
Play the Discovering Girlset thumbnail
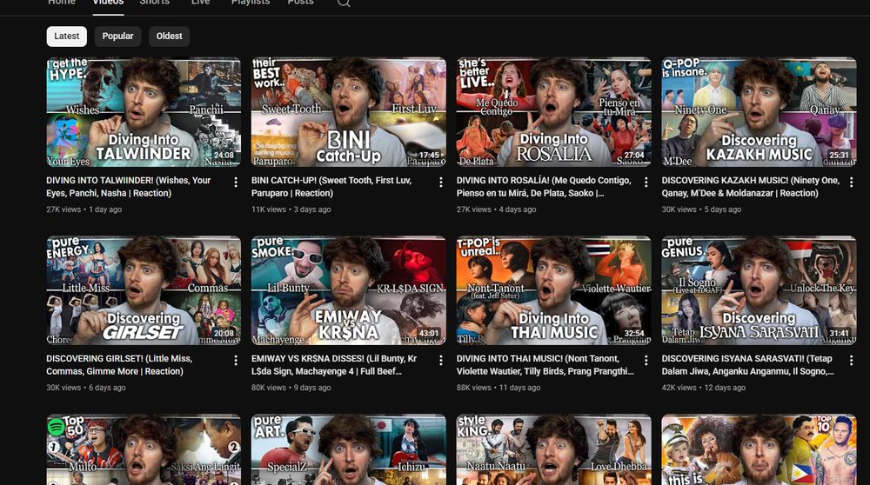144,290
